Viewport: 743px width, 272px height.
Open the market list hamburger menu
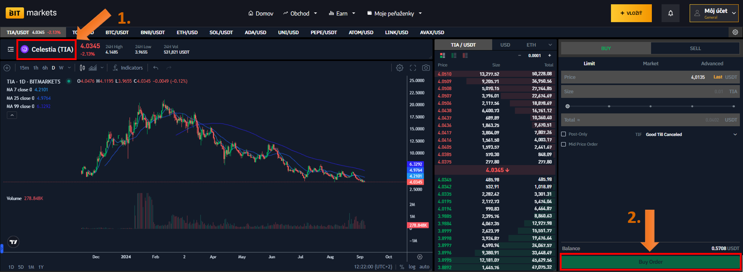[x=10, y=49]
